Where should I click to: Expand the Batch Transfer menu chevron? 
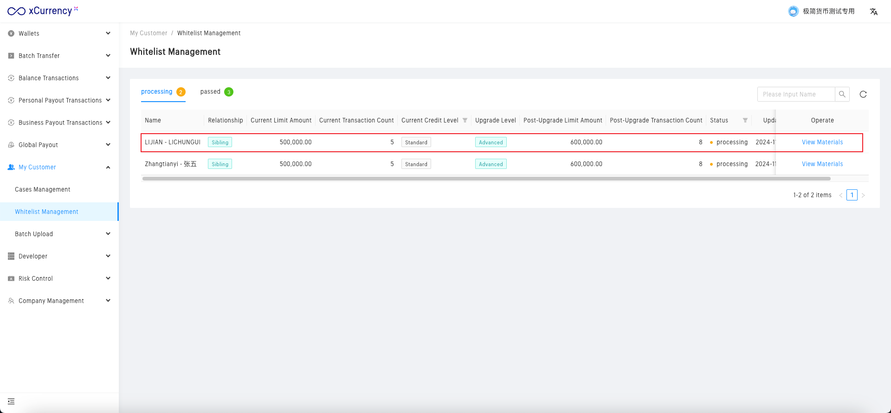pyautogui.click(x=108, y=56)
